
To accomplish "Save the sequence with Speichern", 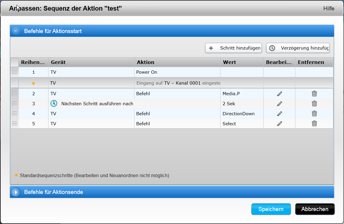I will 271,209.
